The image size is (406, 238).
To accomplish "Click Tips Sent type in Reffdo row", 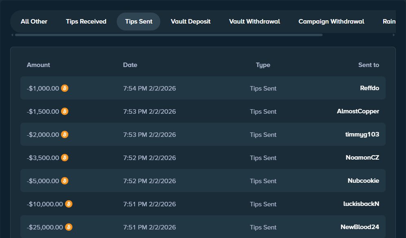I will click(263, 89).
